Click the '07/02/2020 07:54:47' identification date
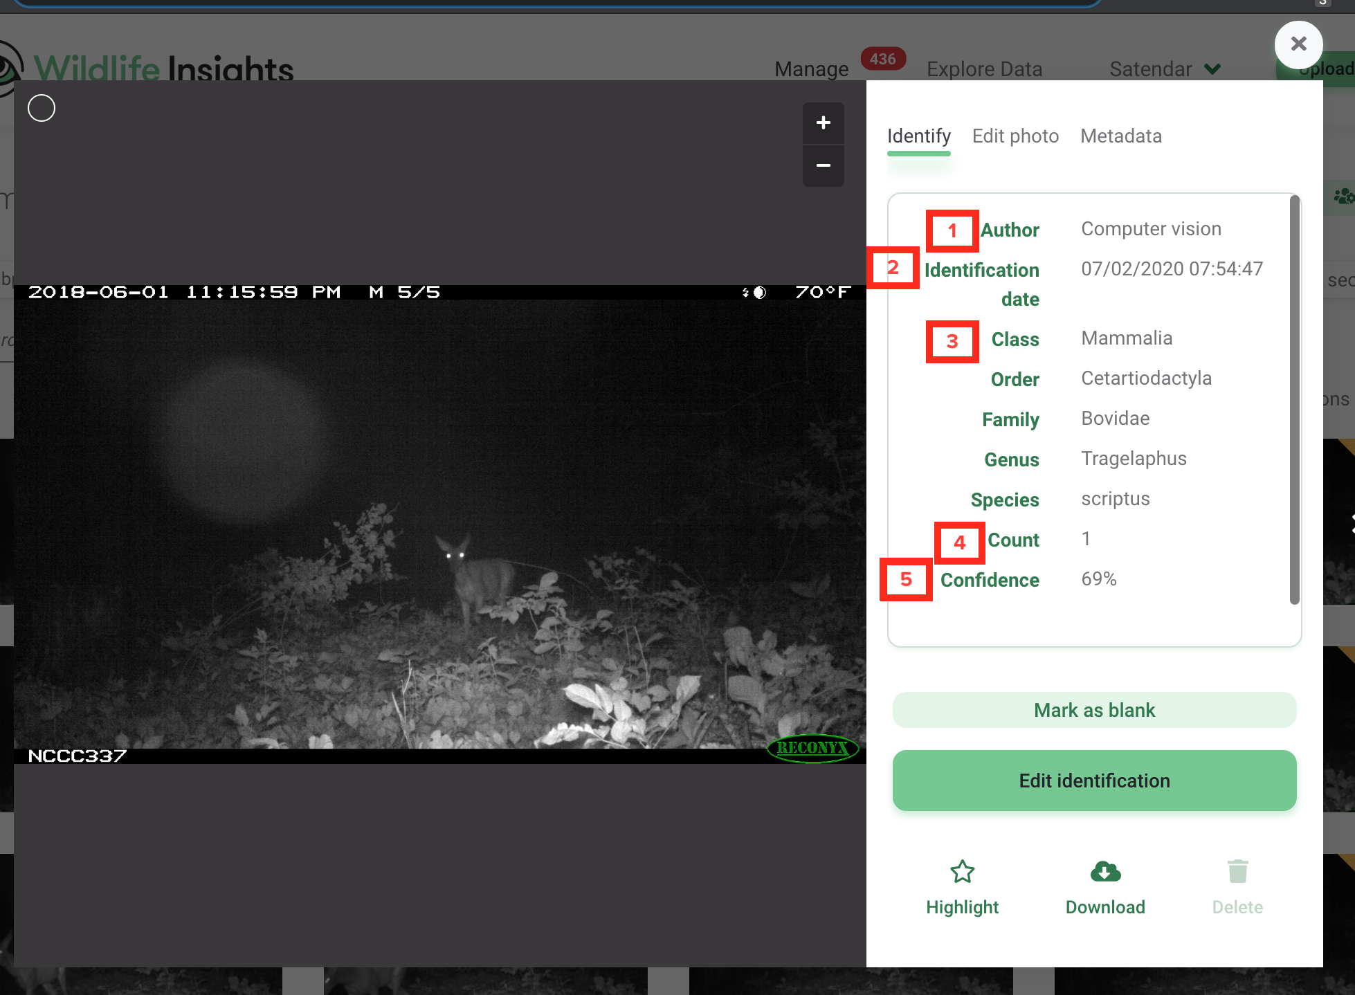The width and height of the screenshot is (1355, 995). (1172, 269)
